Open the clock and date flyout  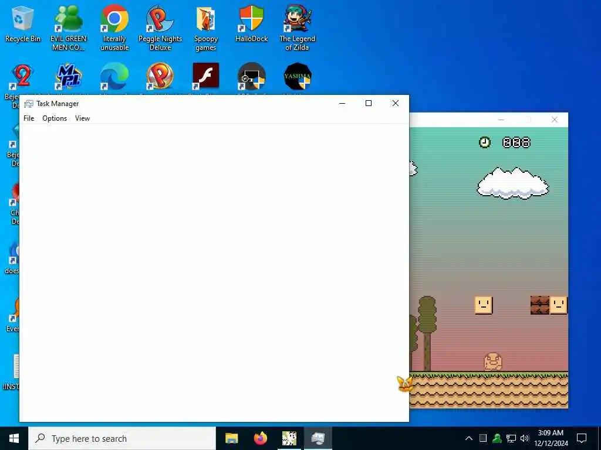click(551, 438)
